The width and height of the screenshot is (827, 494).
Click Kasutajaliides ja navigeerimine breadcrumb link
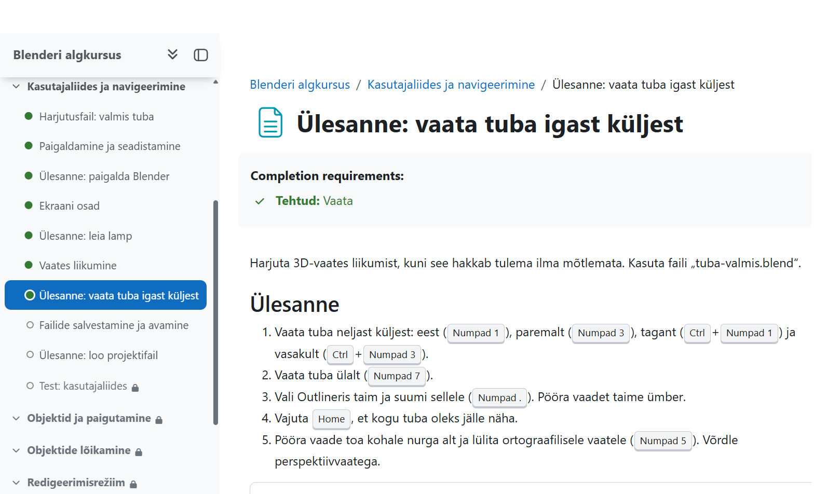[x=451, y=85]
